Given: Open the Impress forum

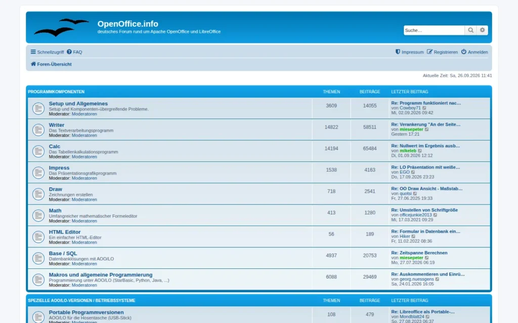Looking at the screenshot, I should click(59, 168).
